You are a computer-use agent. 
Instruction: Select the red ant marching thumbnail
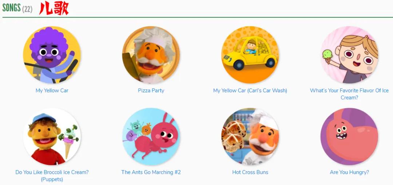(x=151, y=136)
